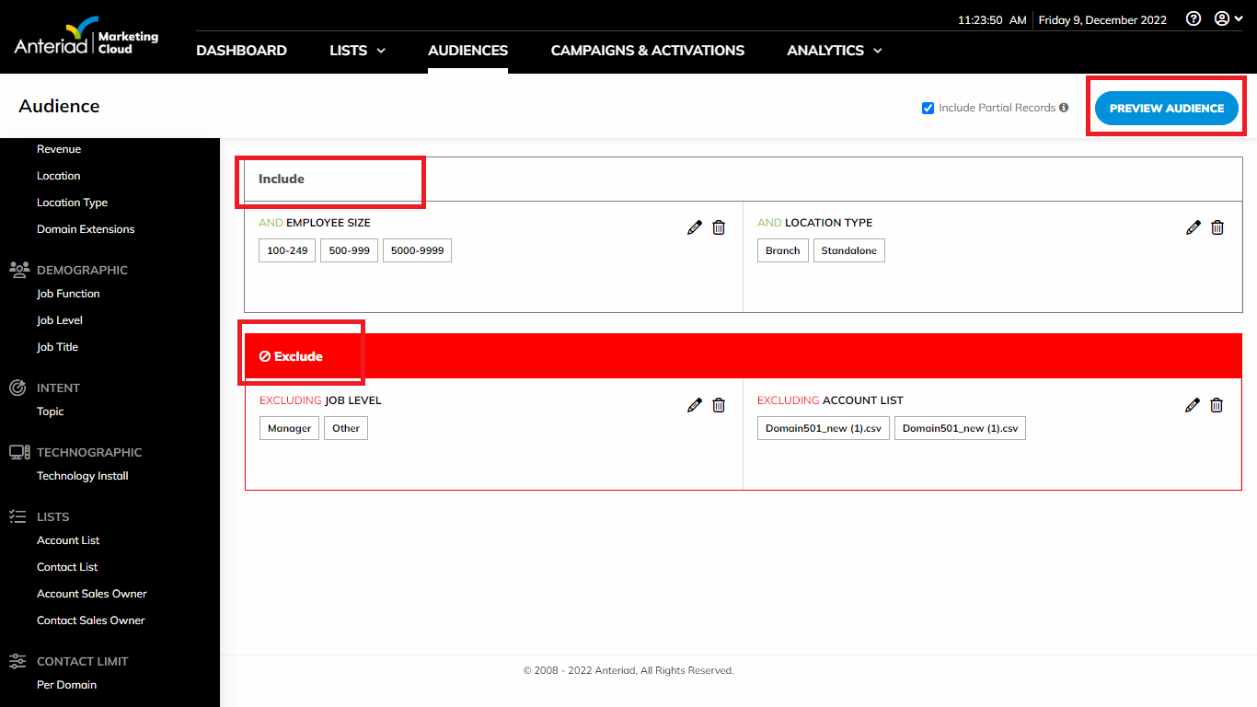Click the CONTACT LIMIT section heading
This screenshot has width=1257, height=707.
pyautogui.click(x=83, y=661)
